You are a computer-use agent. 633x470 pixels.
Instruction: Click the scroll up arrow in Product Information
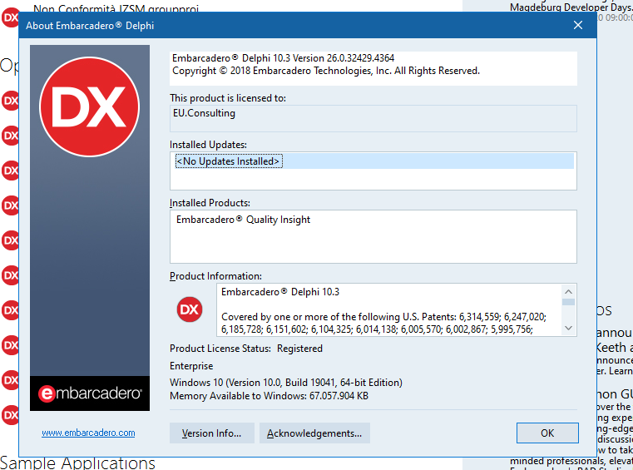(x=568, y=291)
